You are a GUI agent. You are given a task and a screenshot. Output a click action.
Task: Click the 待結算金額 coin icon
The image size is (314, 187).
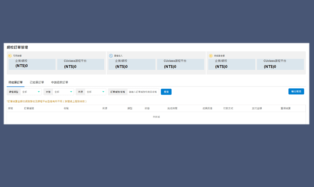click(x=211, y=56)
